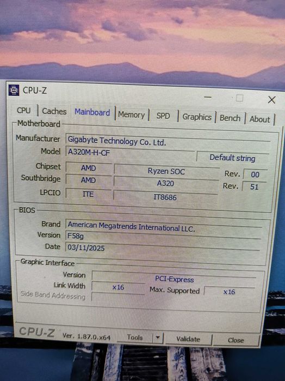
Task: Click the Max. Supported x16 value
Action: pos(229,292)
